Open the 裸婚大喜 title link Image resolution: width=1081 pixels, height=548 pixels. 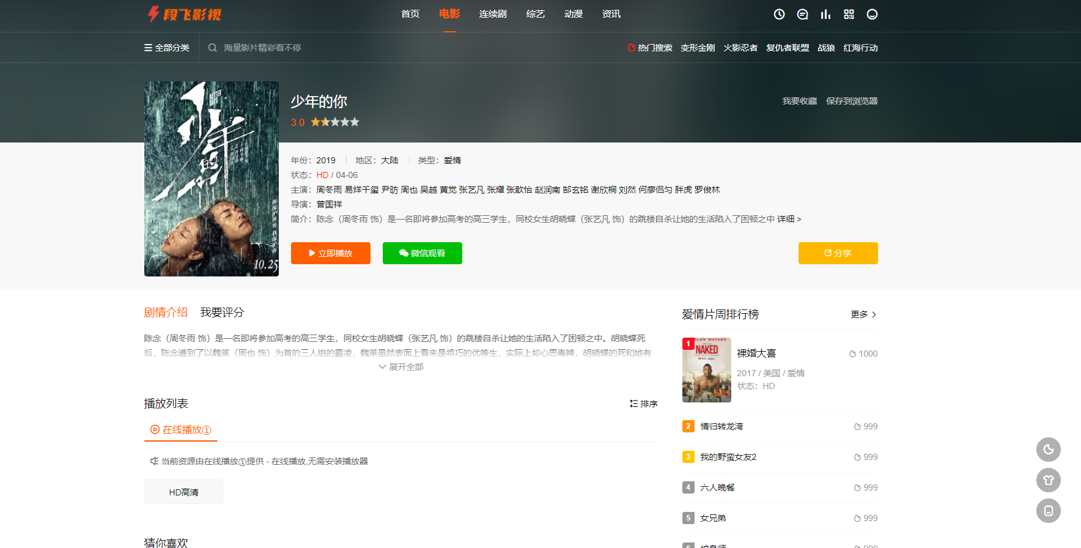point(756,353)
